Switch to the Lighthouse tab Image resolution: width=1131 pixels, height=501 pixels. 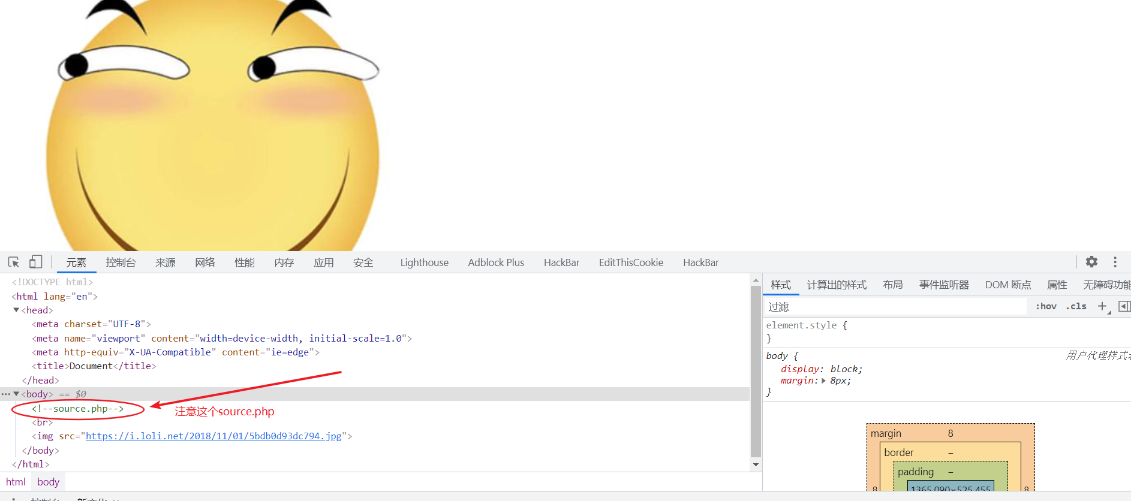pyautogui.click(x=424, y=262)
